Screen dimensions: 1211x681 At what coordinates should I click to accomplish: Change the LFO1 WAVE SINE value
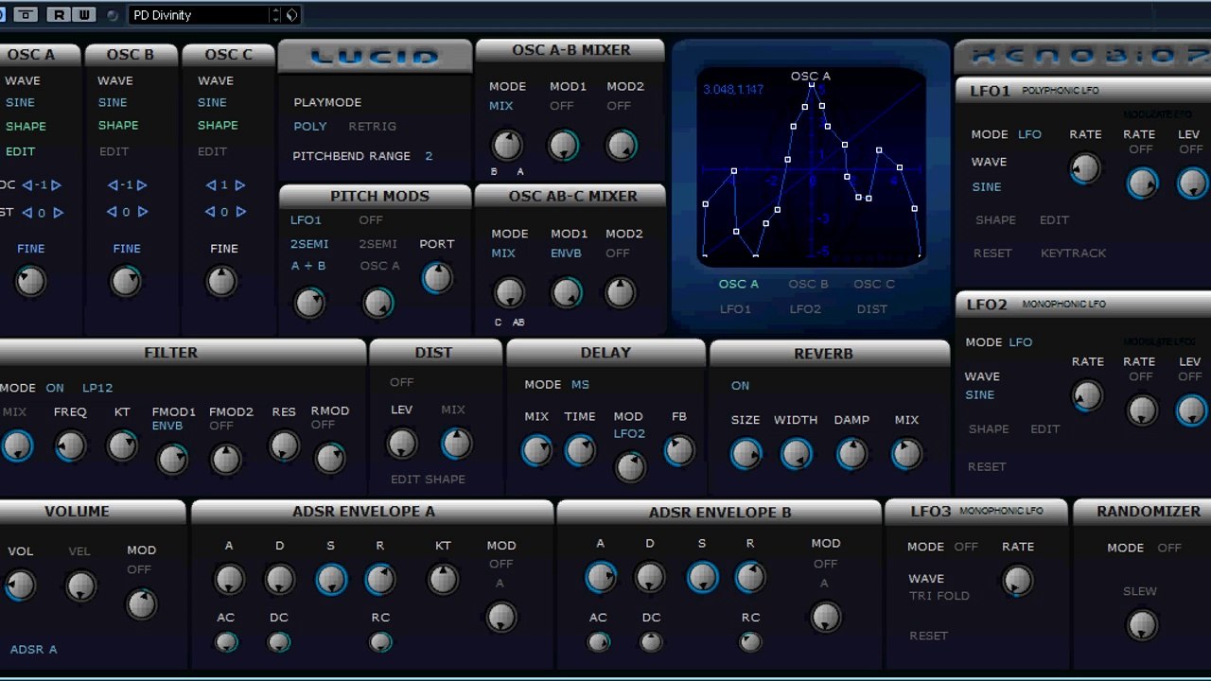(x=987, y=187)
